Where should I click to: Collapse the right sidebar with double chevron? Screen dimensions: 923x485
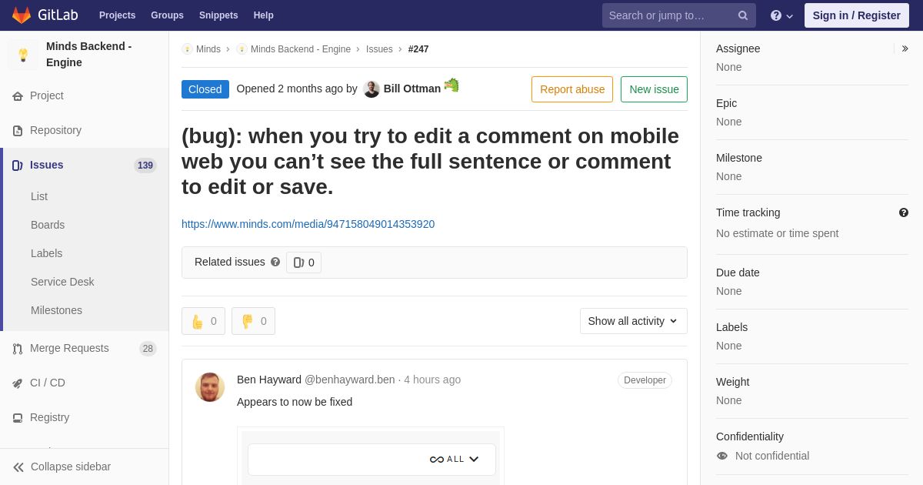click(905, 48)
